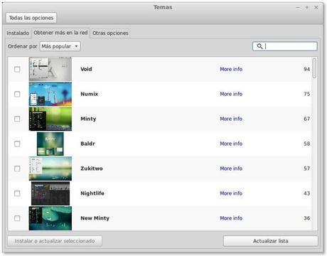Select the New Minty preview thumbnail
The image size is (327, 256).
[x=50, y=218]
